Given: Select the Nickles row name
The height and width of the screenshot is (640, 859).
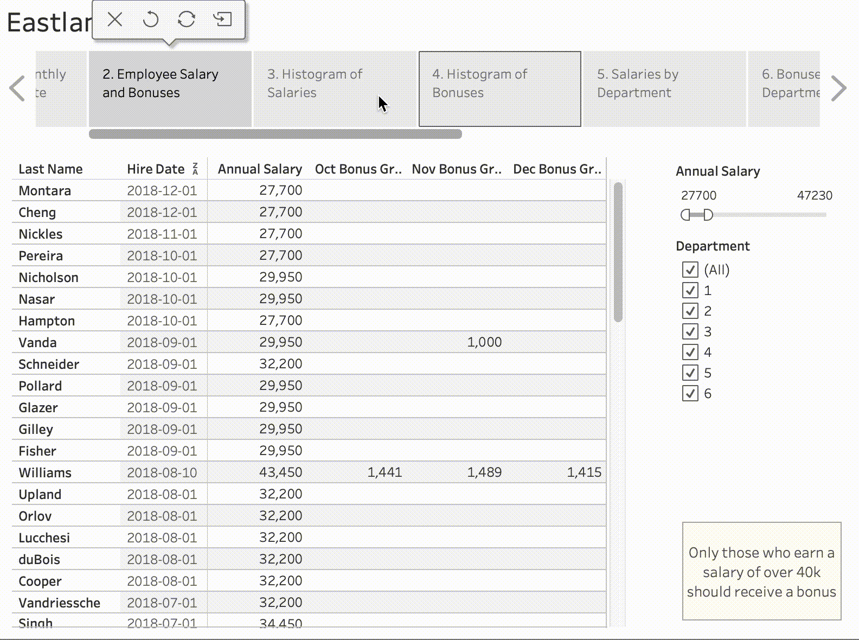Looking at the screenshot, I should (40, 234).
